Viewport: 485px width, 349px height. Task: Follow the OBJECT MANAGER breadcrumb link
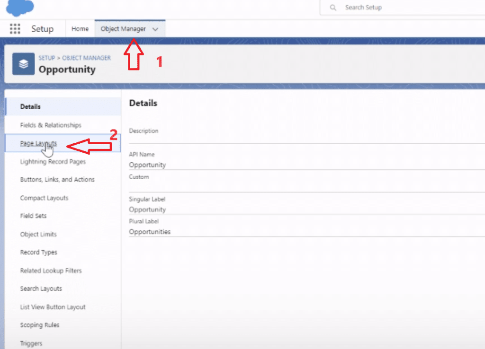(86, 58)
